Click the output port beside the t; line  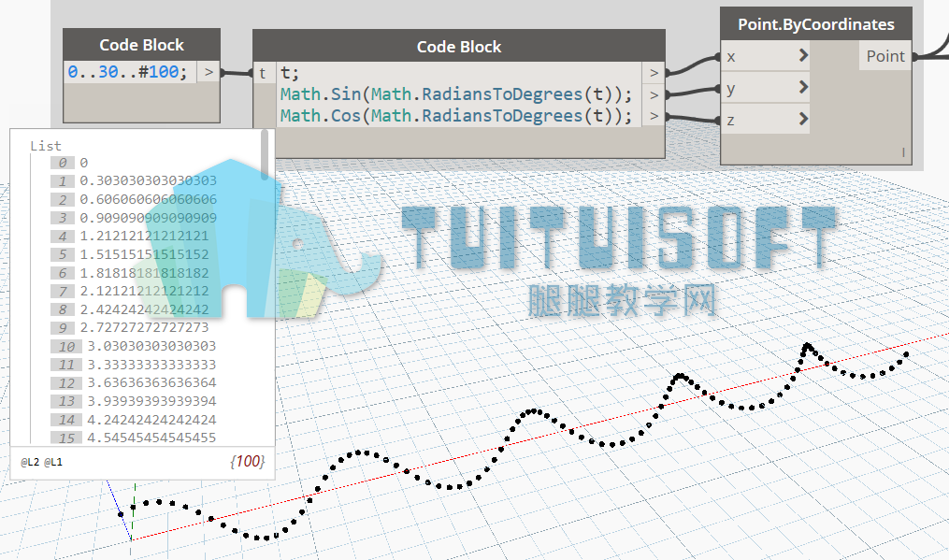(654, 73)
